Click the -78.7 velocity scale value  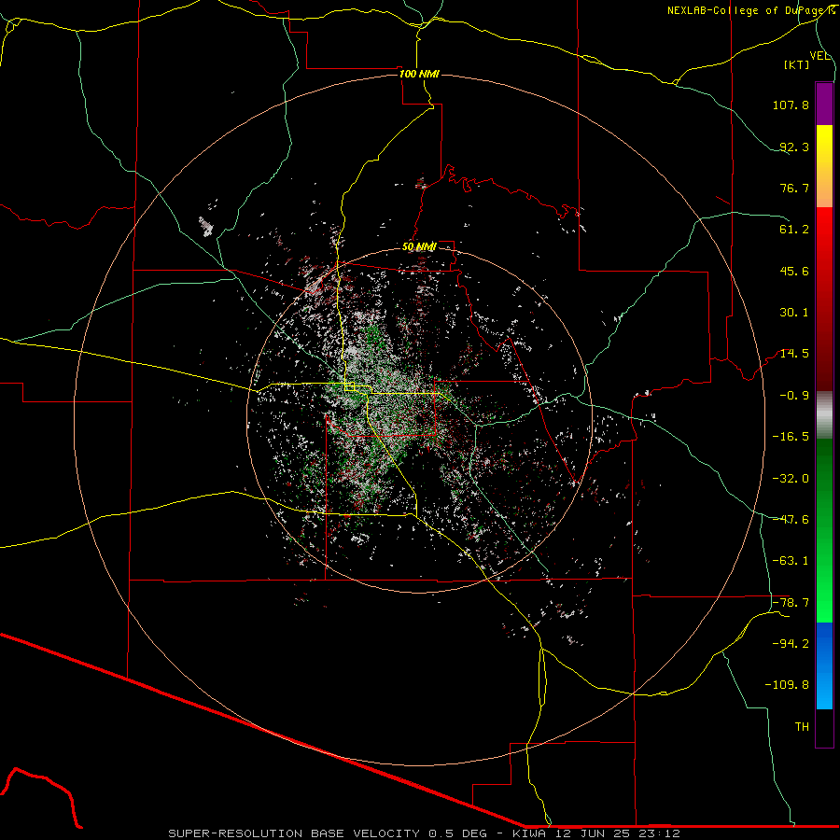click(791, 603)
